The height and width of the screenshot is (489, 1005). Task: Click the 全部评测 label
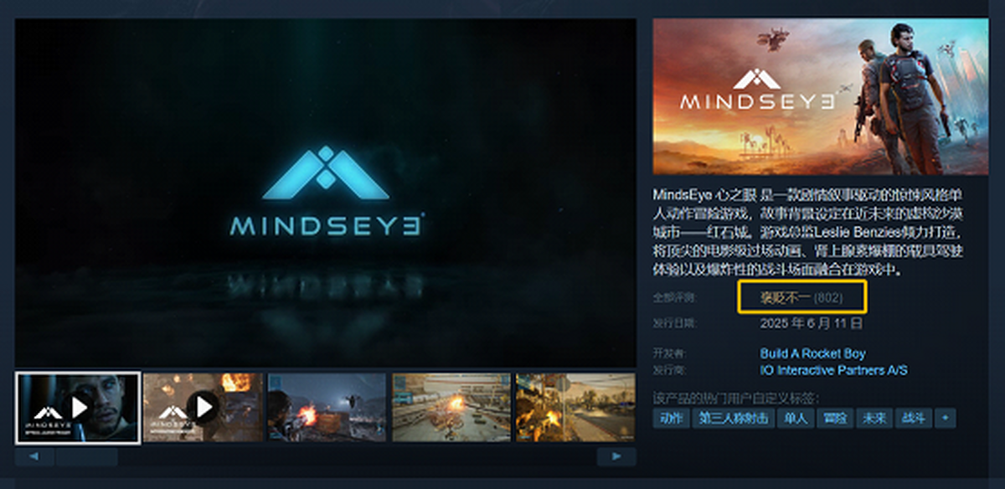tap(674, 298)
